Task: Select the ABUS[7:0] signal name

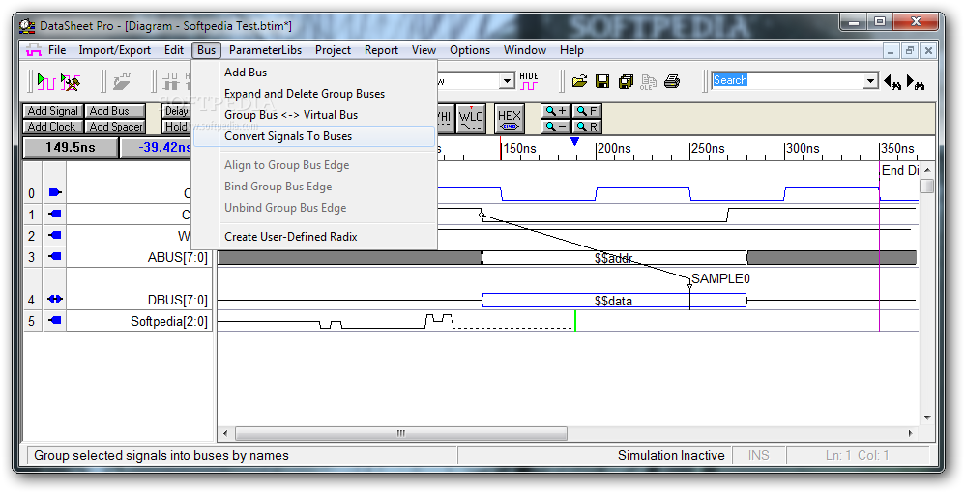Action: coord(177,257)
